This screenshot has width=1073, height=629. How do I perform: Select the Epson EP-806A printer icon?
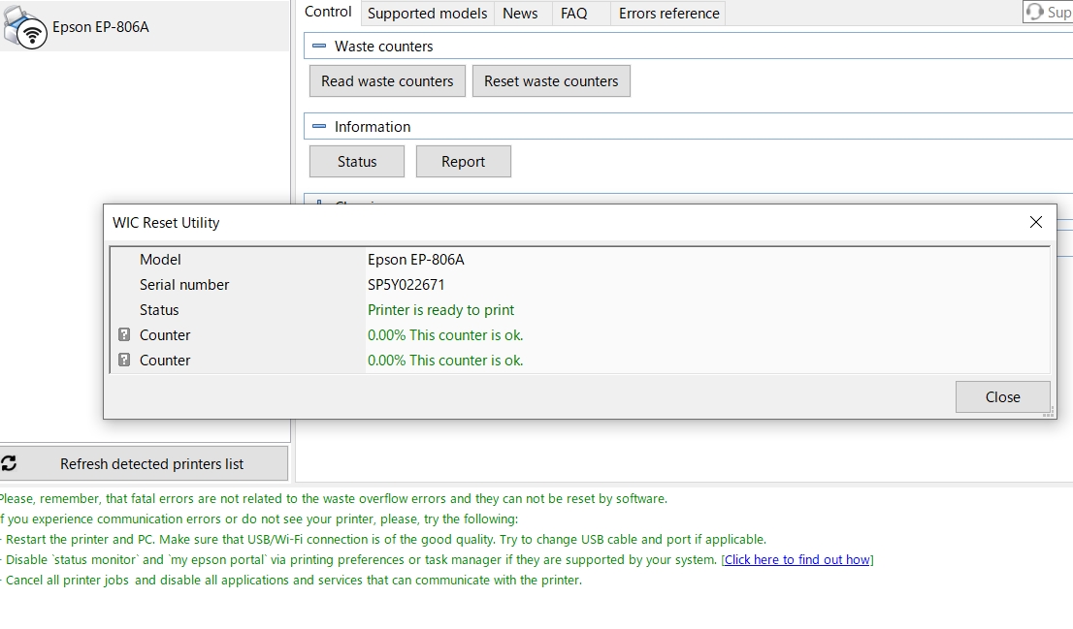click(25, 27)
